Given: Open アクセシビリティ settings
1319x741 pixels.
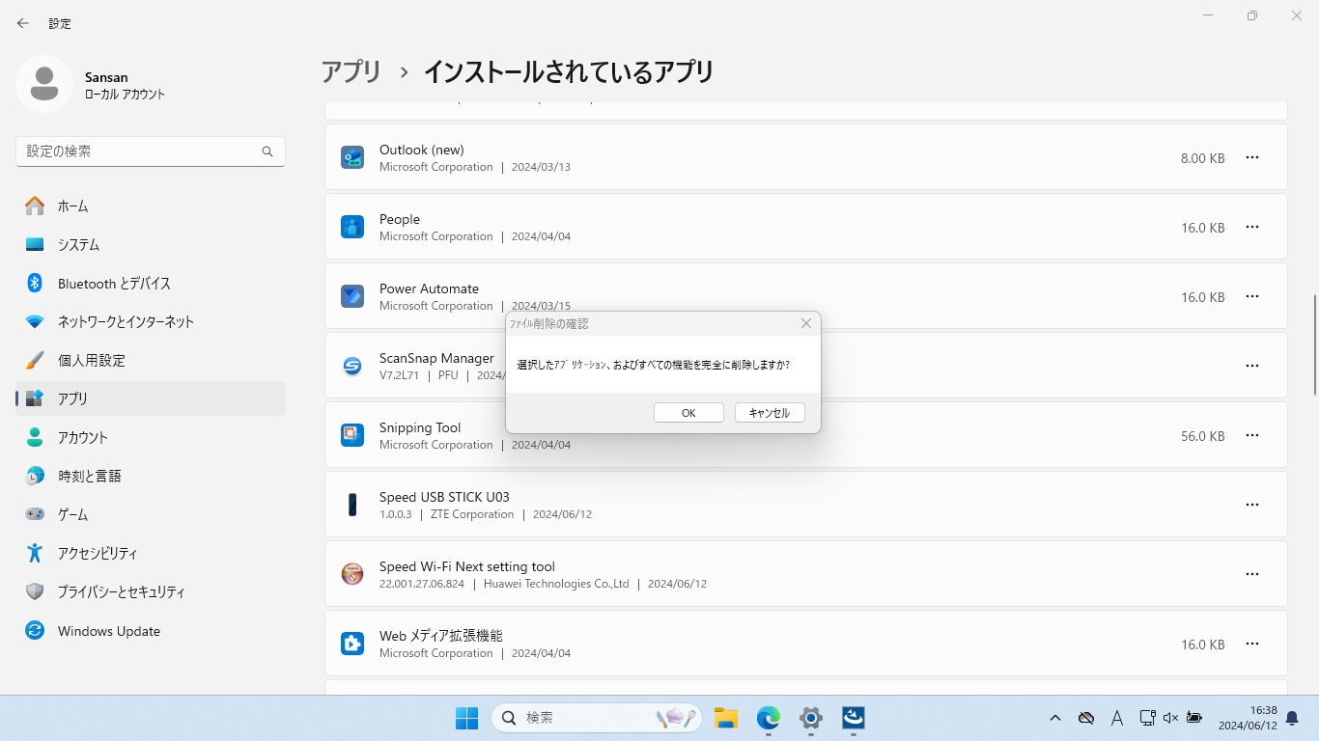Looking at the screenshot, I should pyautogui.click(x=151, y=553).
